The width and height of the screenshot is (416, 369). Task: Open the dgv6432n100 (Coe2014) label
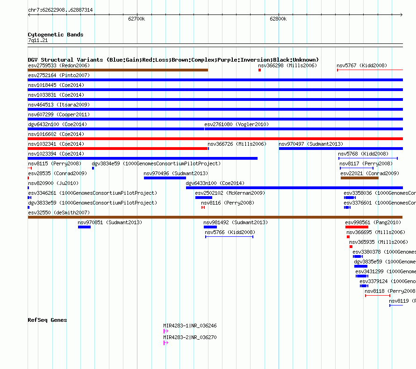coord(57,124)
